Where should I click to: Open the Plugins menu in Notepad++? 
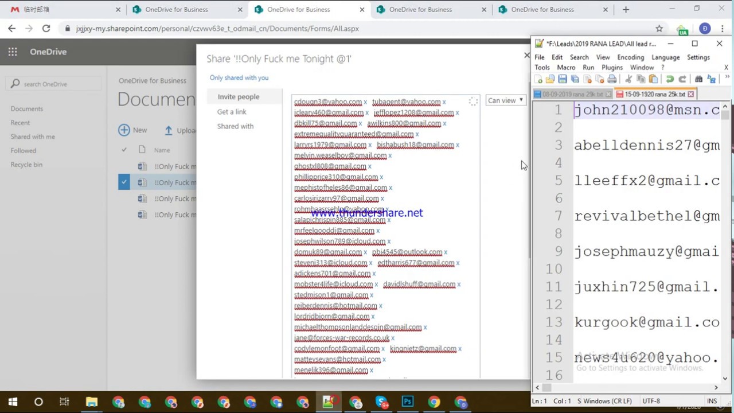point(612,67)
